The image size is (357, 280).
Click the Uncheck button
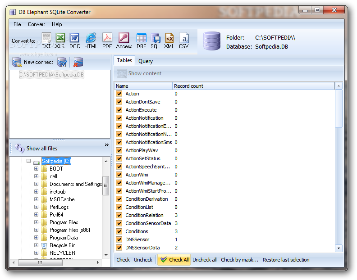pyautogui.click(x=143, y=260)
